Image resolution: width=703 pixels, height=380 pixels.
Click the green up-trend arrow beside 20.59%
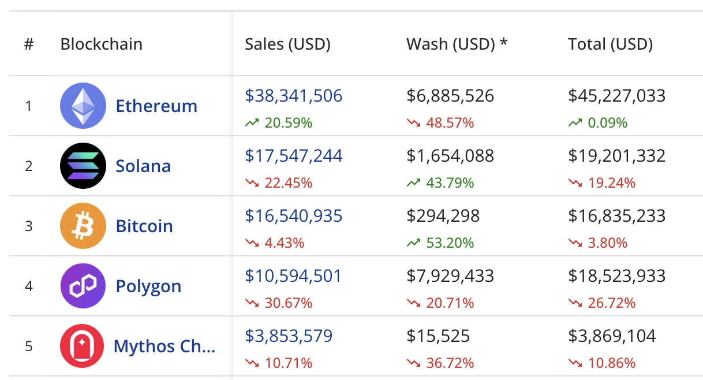click(252, 123)
